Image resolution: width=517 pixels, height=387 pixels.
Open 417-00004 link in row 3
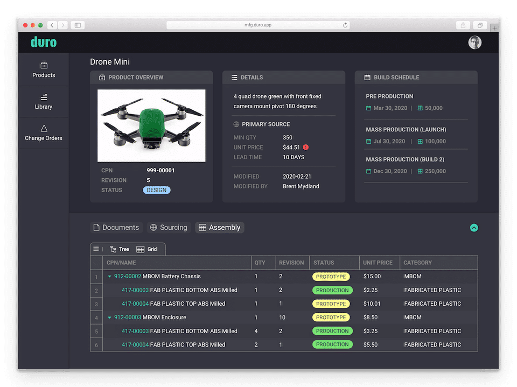(x=135, y=304)
